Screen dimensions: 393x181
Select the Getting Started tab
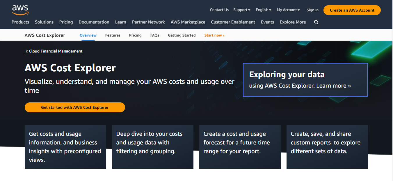pos(182,35)
